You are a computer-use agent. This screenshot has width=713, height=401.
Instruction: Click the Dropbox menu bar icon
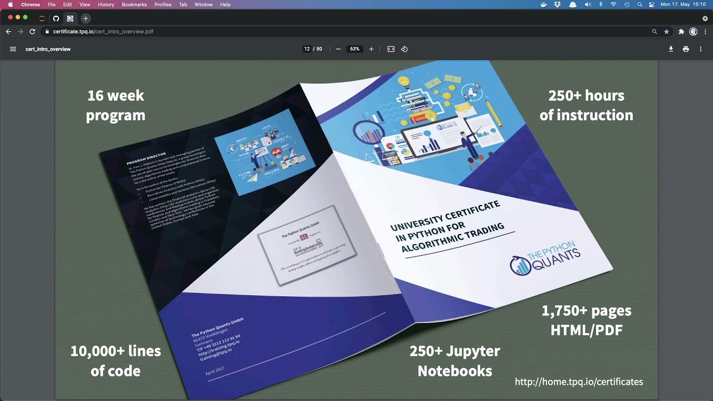[x=558, y=4]
